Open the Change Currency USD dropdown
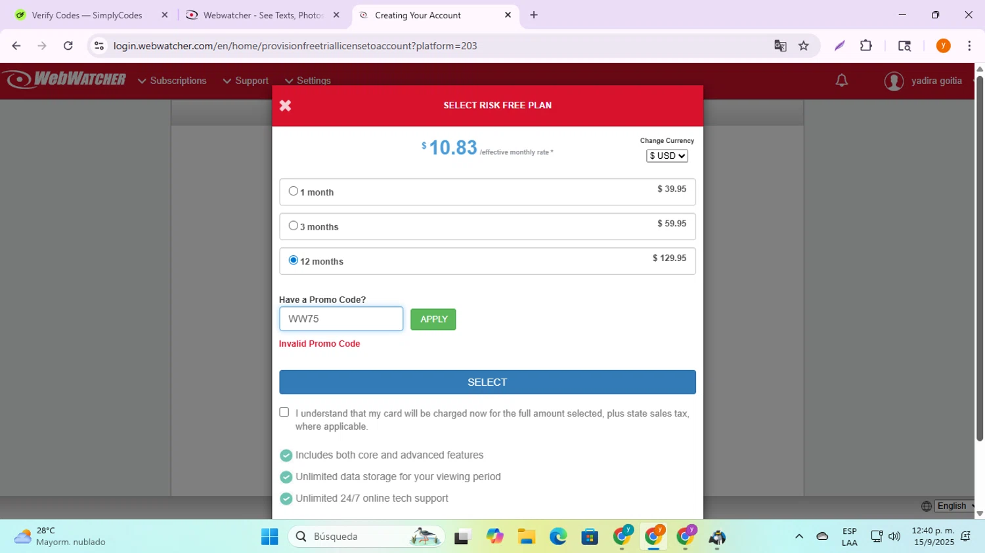The image size is (985, 553). point(667,155)
